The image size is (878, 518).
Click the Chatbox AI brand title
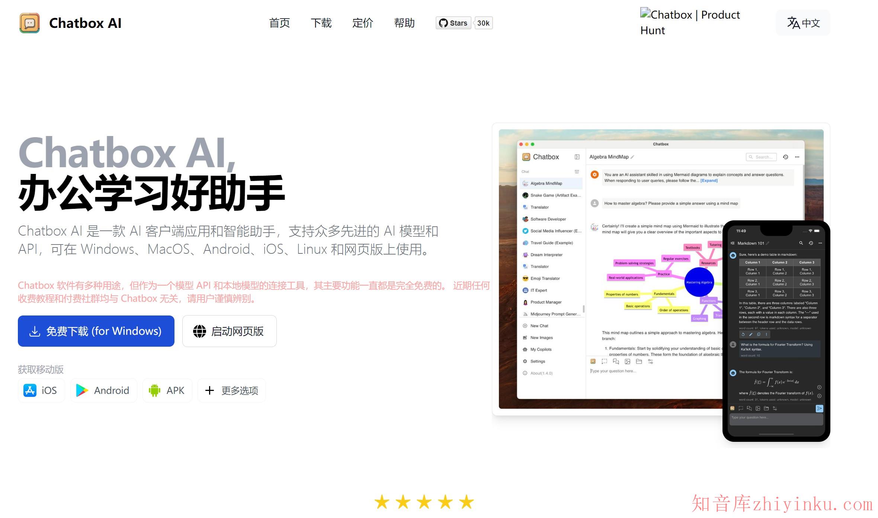(x=85, y=23)
